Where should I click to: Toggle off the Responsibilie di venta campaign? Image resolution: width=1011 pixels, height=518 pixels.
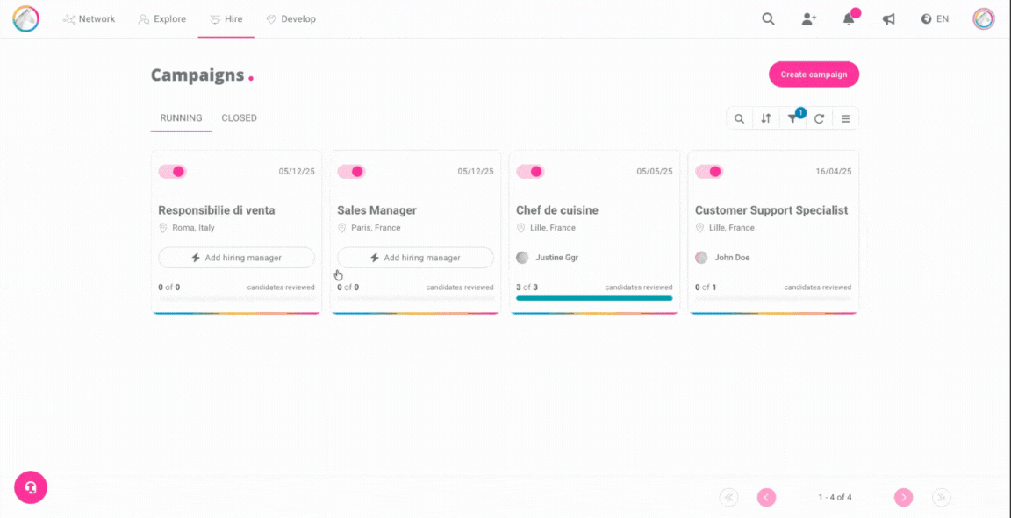(x=173, y=172)
